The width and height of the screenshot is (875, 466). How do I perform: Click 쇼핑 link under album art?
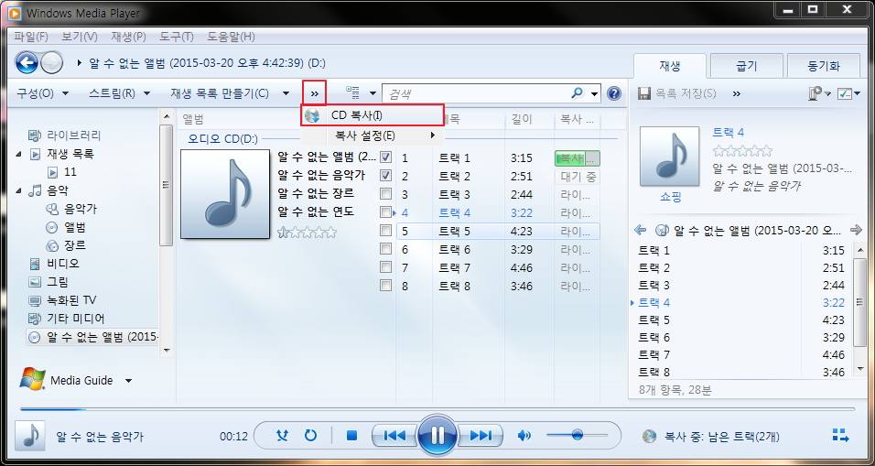670,197
